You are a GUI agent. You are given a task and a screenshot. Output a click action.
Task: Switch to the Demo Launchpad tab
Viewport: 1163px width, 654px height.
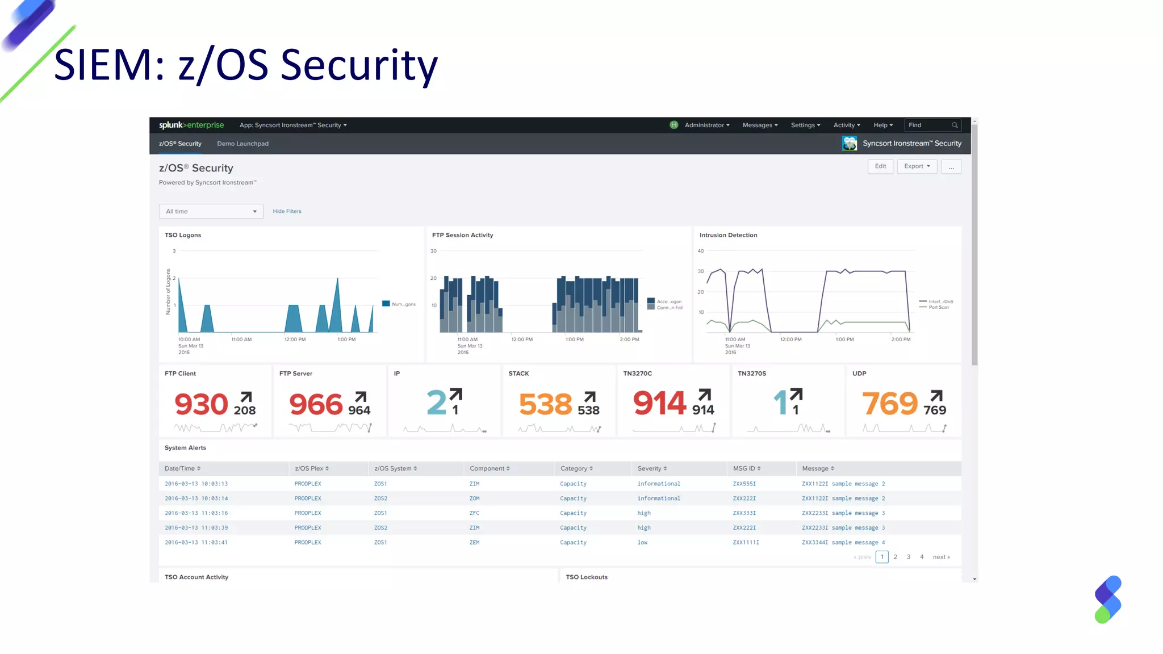point(242,144)
